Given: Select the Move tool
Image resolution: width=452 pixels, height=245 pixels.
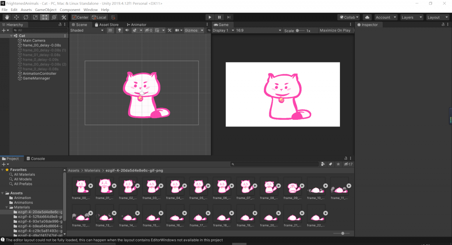Looking at the screenshot, I should [16, 17].
